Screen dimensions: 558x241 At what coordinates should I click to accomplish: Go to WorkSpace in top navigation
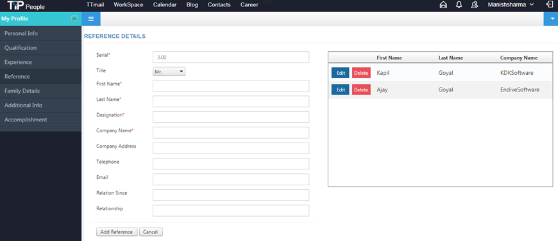(x=128, y=5)
